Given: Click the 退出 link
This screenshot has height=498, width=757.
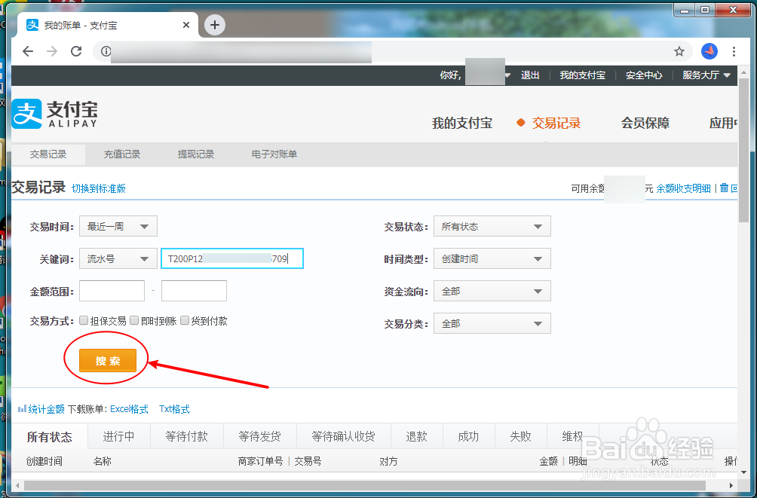Looking at the screenshot, I should click(x=530, y=75).
